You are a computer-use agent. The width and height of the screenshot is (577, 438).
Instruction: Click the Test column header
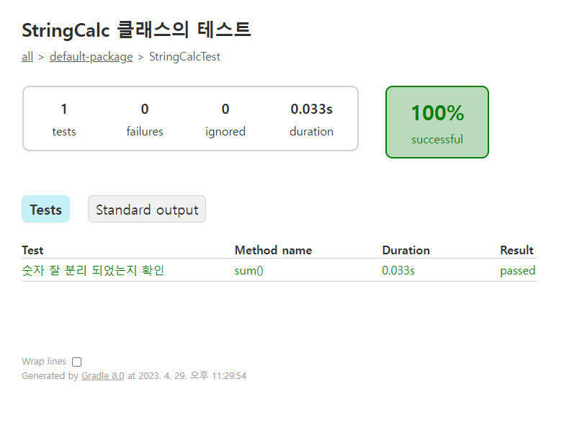point(32,250)
